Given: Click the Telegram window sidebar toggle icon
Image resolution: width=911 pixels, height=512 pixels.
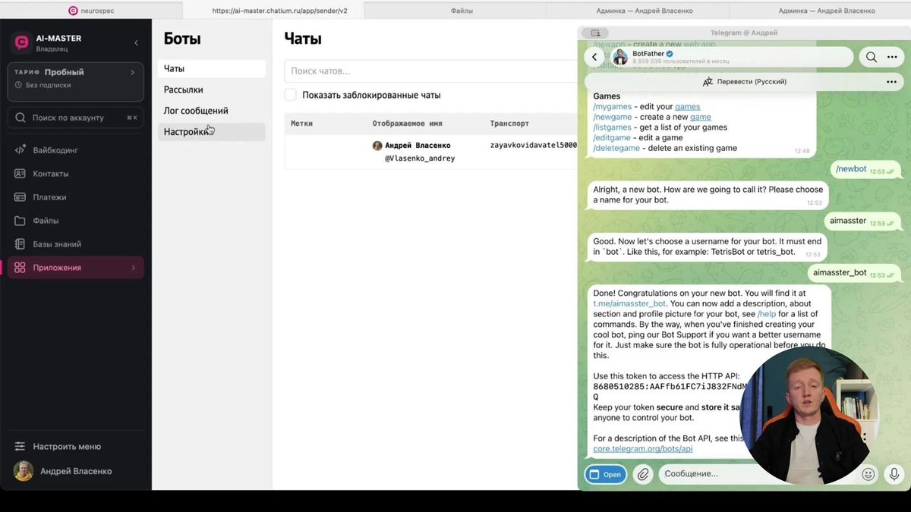Looking at the screenshot, I should click(595, 33).
